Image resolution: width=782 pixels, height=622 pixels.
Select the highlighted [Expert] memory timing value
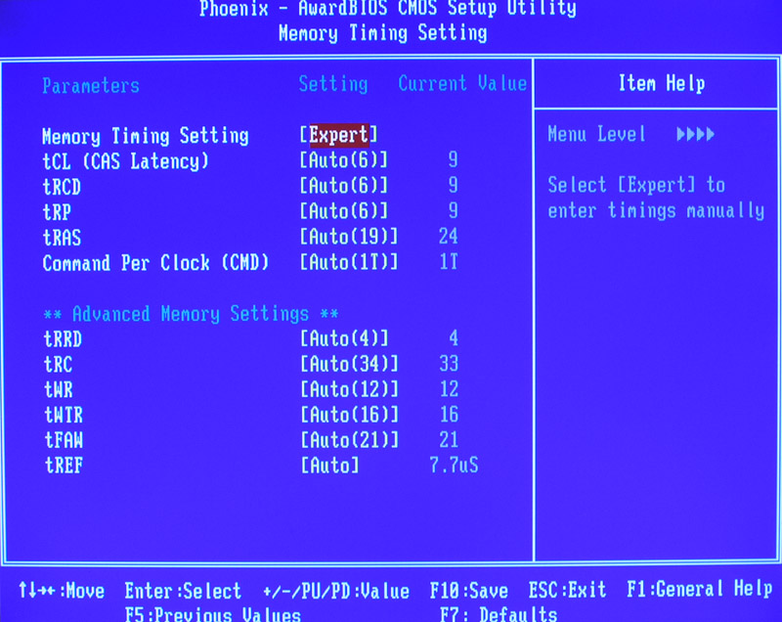click(x=339, y=135)
